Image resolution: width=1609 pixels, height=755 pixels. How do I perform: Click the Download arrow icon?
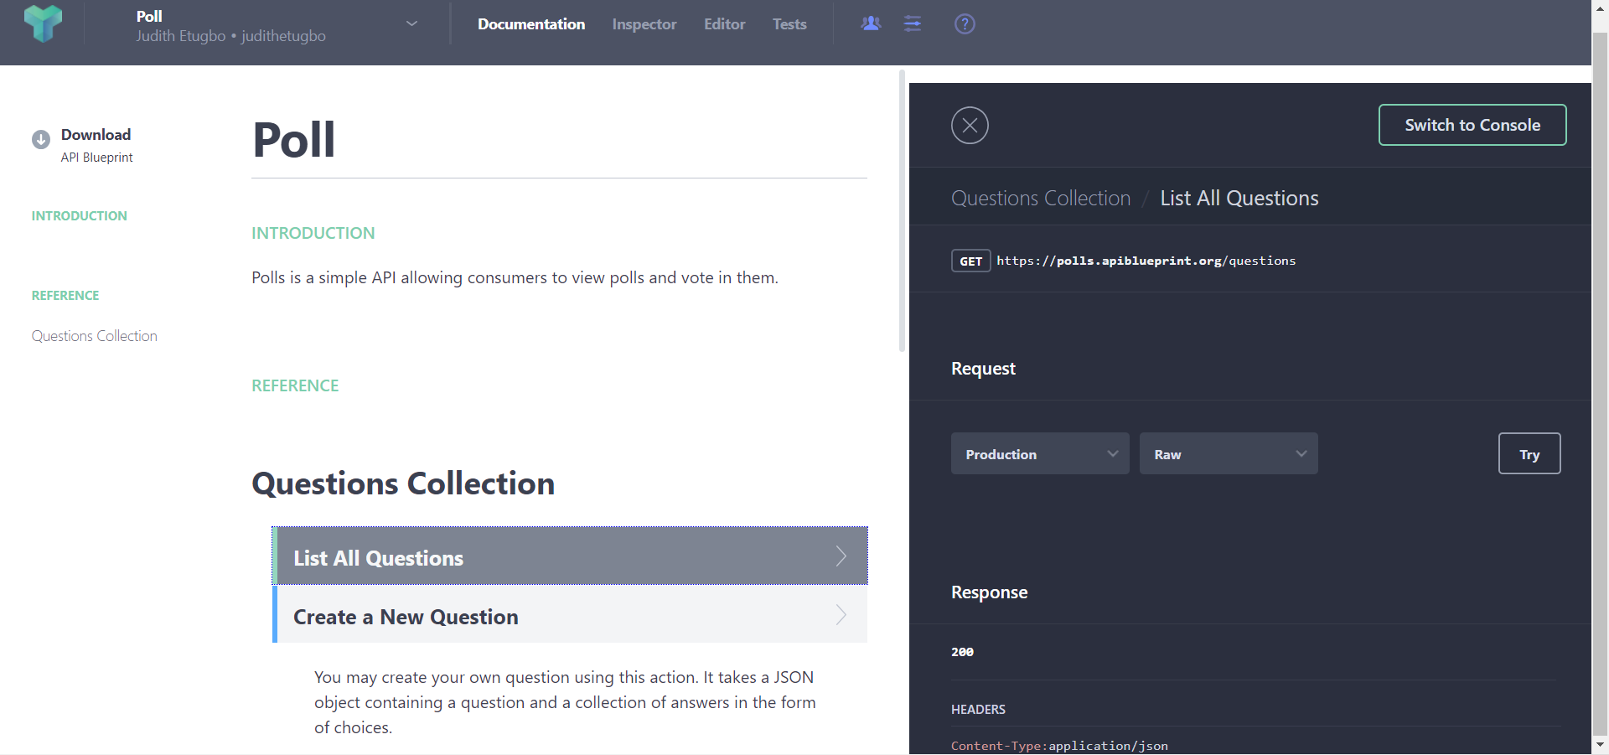pos(41,140)
